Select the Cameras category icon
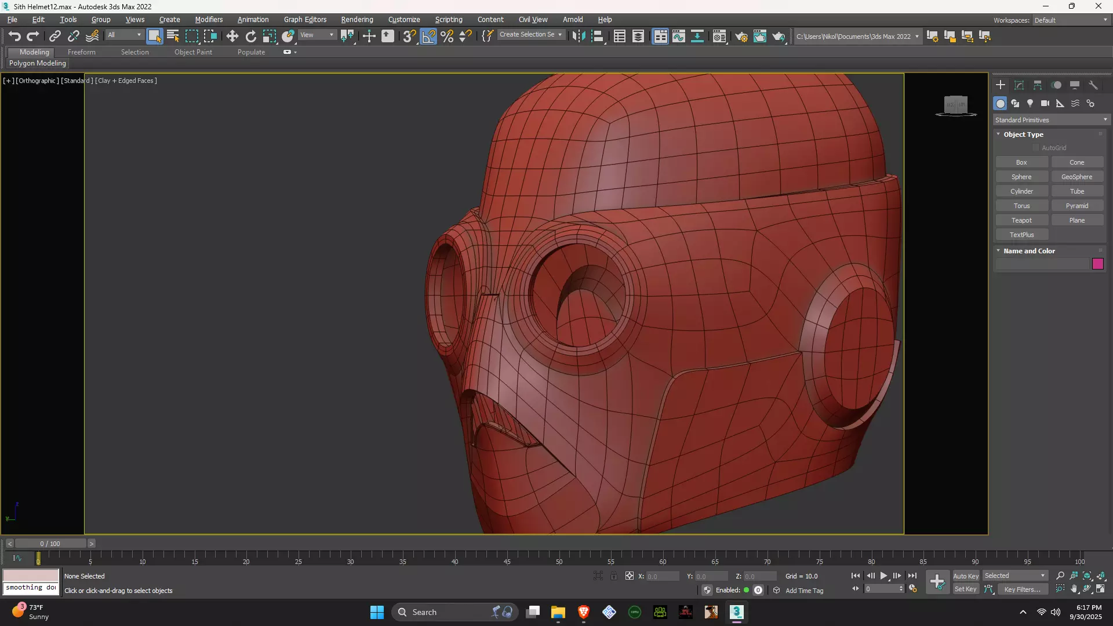The width and height of the screenshot is (1113, 626). pyautogui.click(x=1045, y=103)
